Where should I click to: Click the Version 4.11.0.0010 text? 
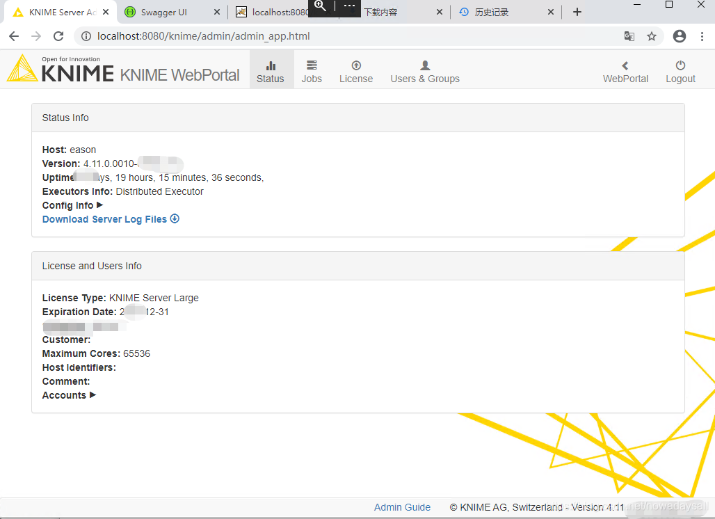(x=89, y=163)
